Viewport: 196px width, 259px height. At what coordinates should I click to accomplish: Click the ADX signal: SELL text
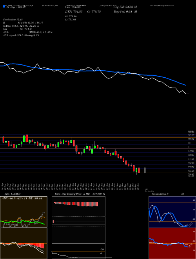(21, 35)
